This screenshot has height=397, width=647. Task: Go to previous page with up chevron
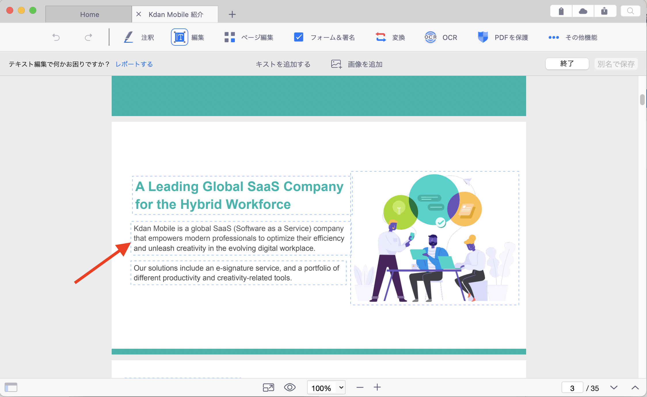(x=635, y=388)
